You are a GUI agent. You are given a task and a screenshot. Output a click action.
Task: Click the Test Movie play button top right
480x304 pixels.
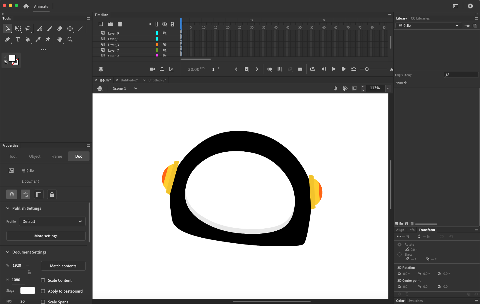click(x=470, y=6)
